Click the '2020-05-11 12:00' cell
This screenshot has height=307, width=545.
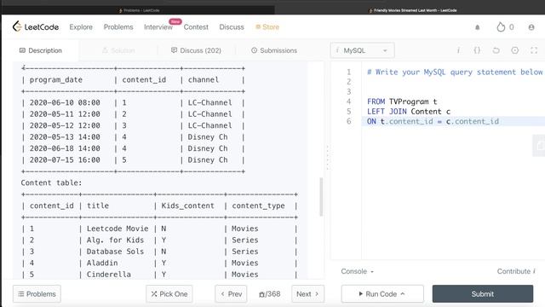tap(65, 114)
